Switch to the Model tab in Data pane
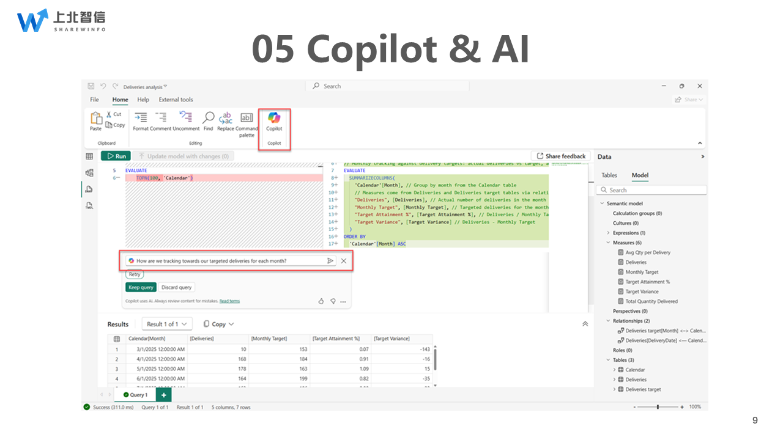The image size is (783, 440). click(x=640, y=175)
